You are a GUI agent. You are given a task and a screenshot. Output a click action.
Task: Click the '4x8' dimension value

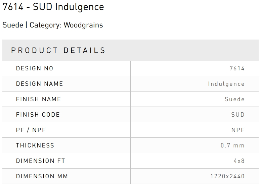[239, 161]
